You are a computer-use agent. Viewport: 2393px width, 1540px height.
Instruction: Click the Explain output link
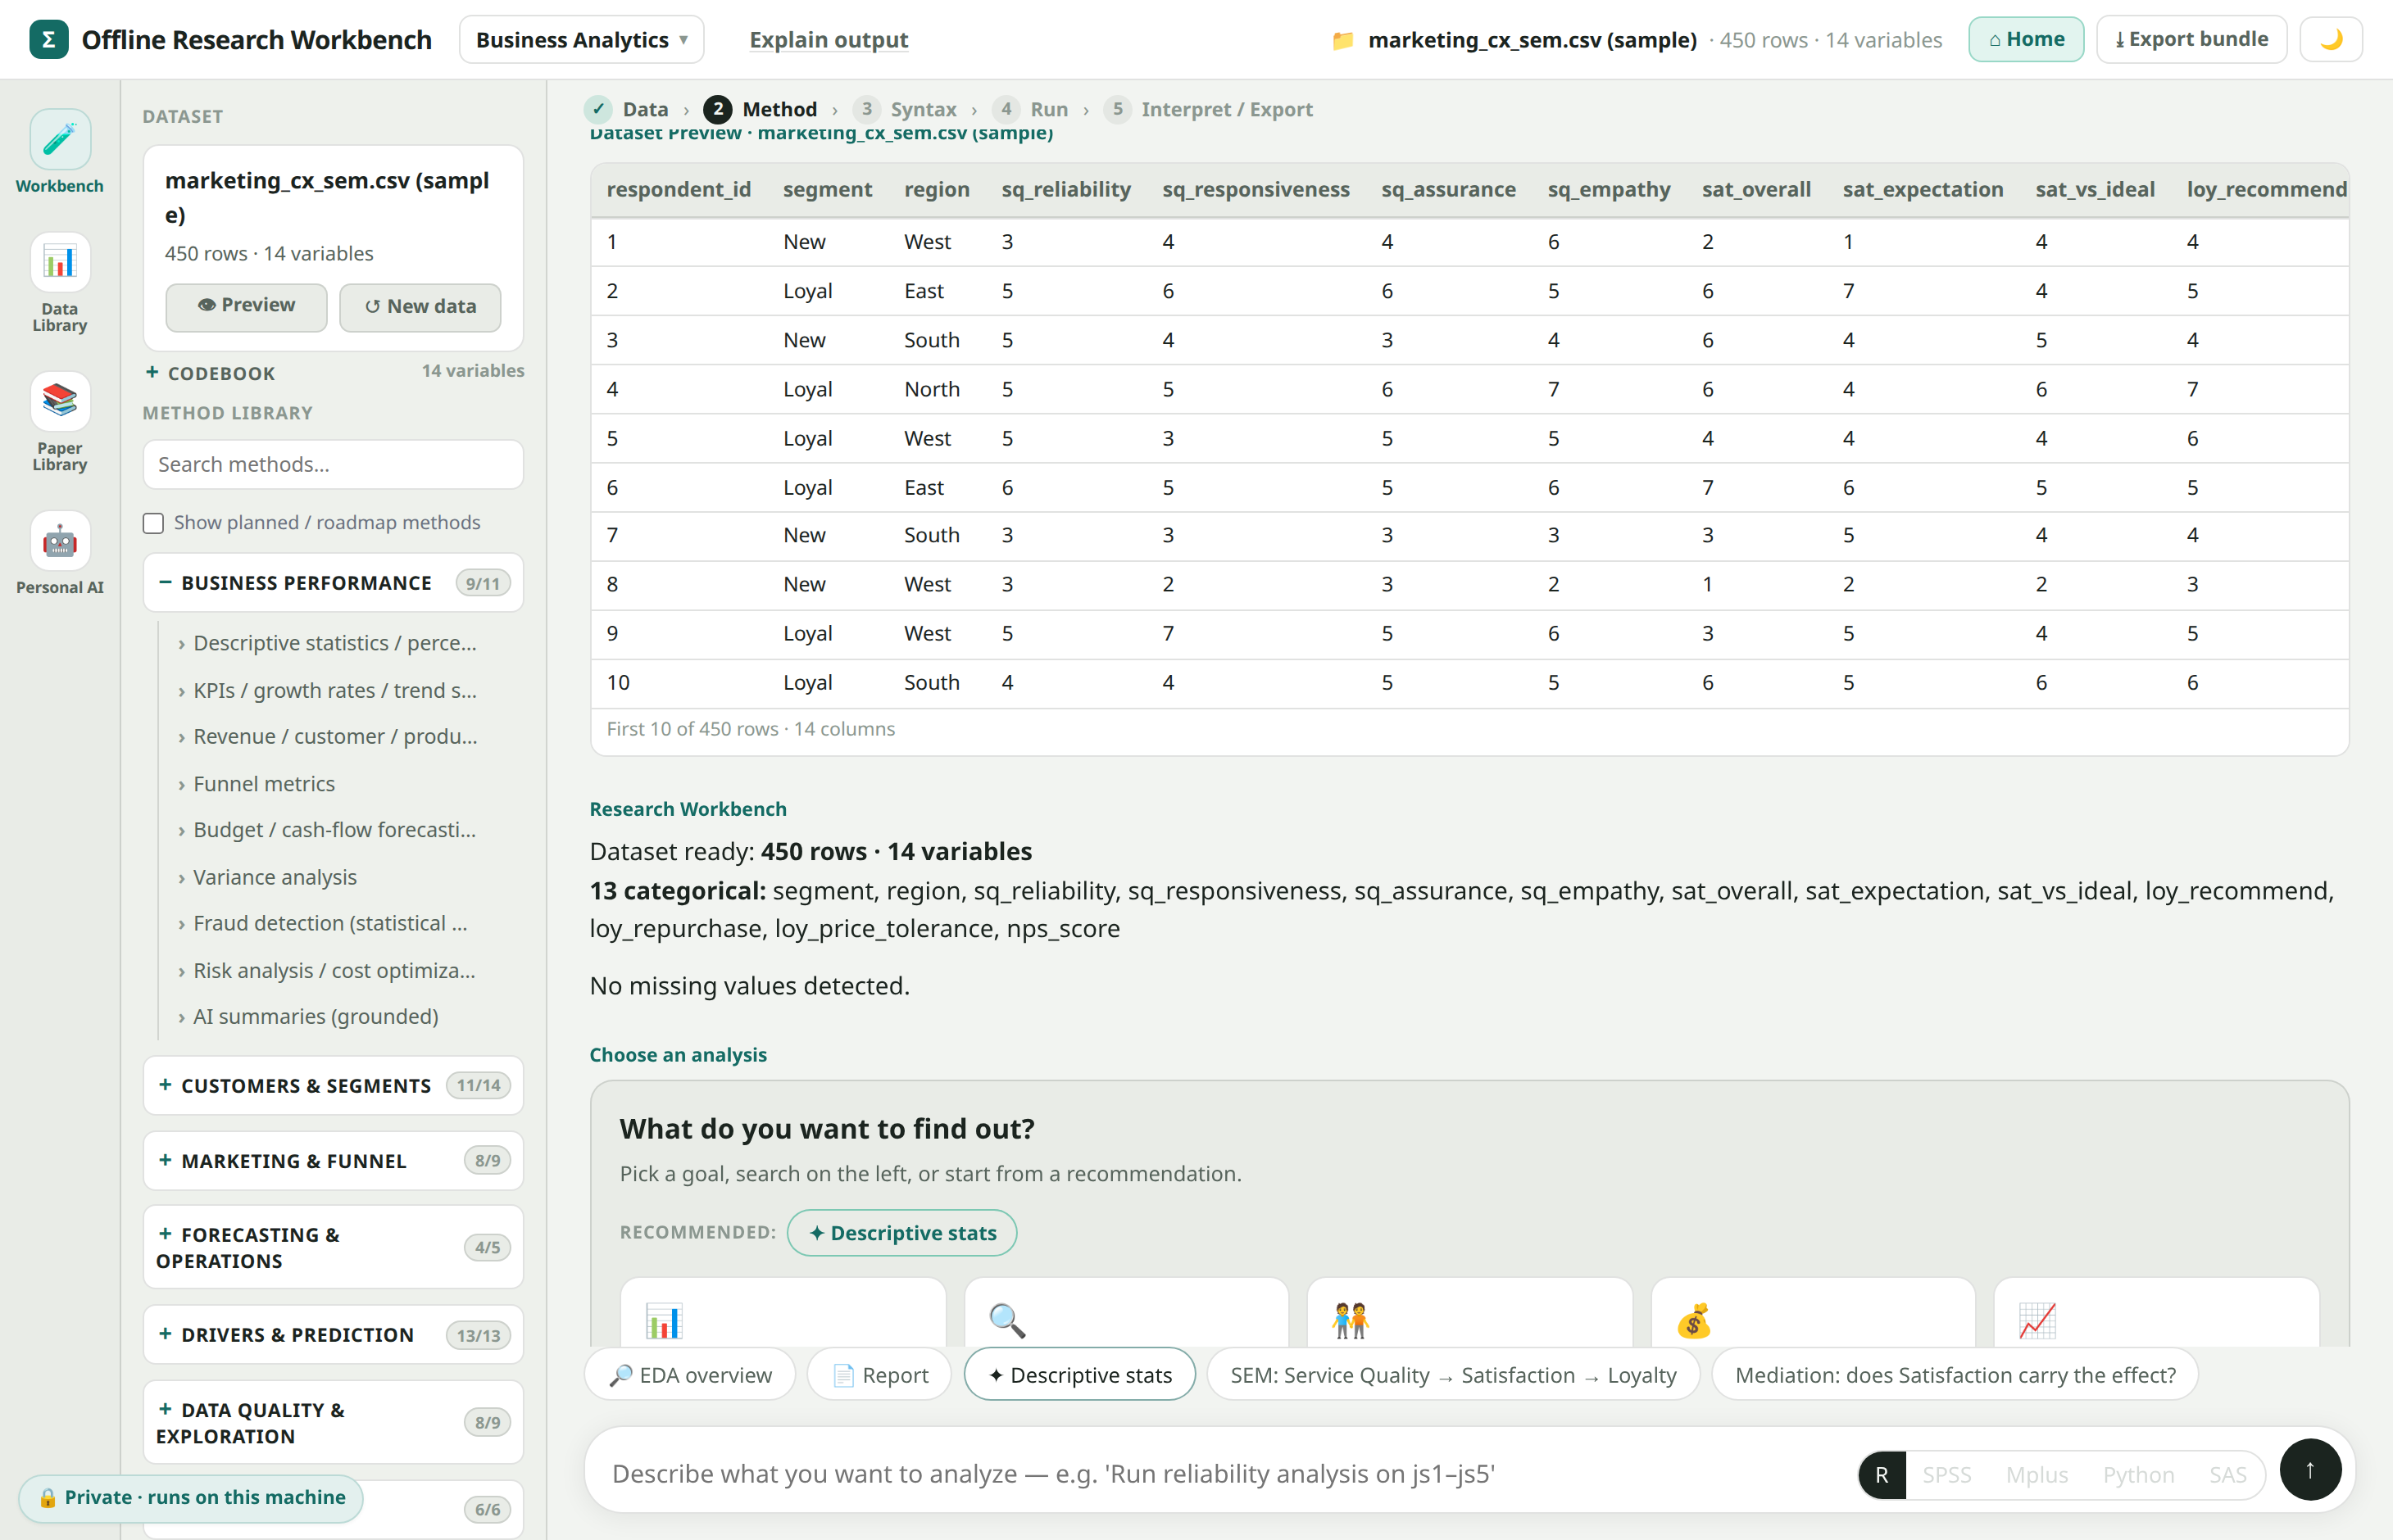click(829, 40)
